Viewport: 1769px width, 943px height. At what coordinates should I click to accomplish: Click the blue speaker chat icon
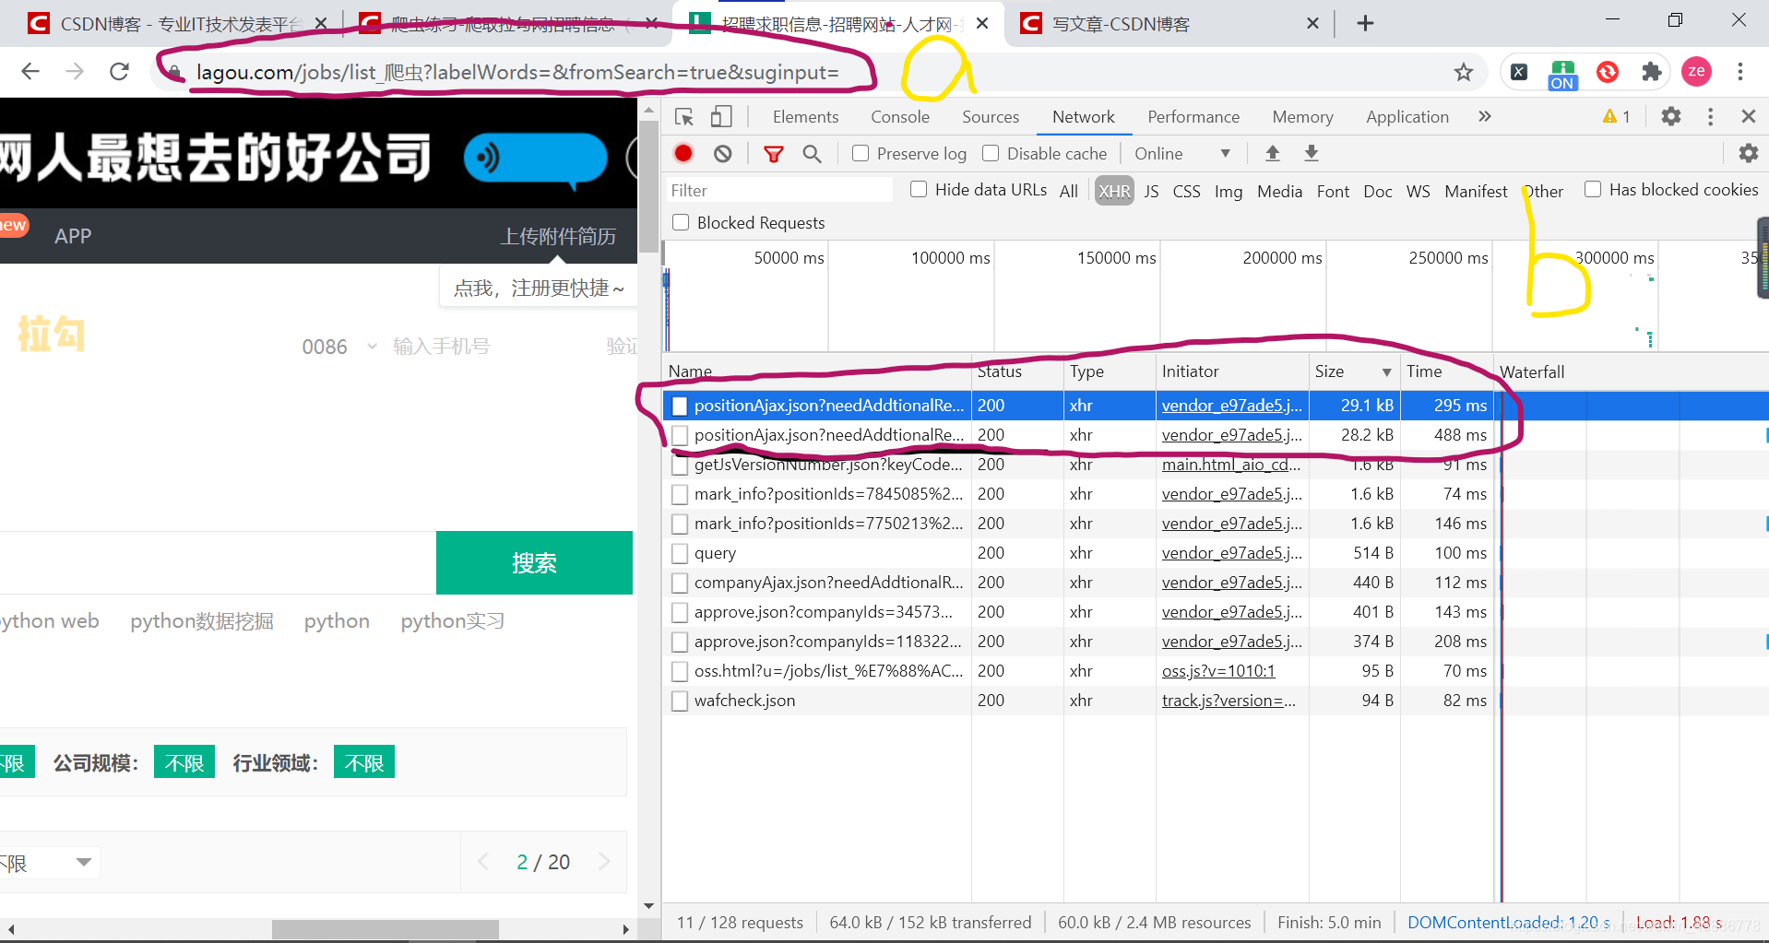536,159
